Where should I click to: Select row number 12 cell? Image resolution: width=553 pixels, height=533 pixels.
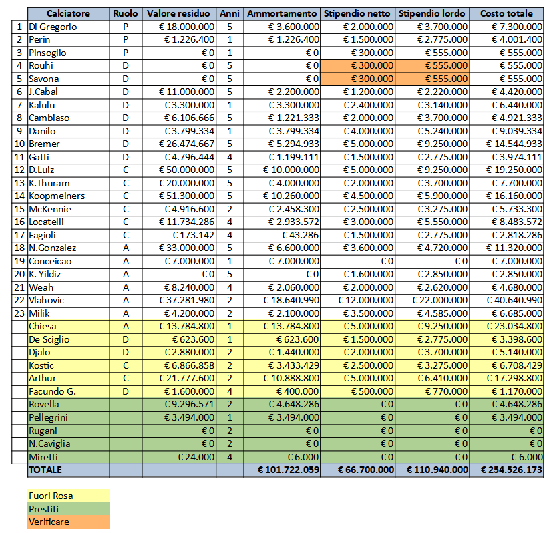click(x=19, y=170)
